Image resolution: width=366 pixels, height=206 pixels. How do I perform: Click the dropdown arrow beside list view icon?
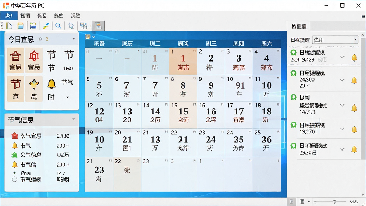[x=309, y=202]
